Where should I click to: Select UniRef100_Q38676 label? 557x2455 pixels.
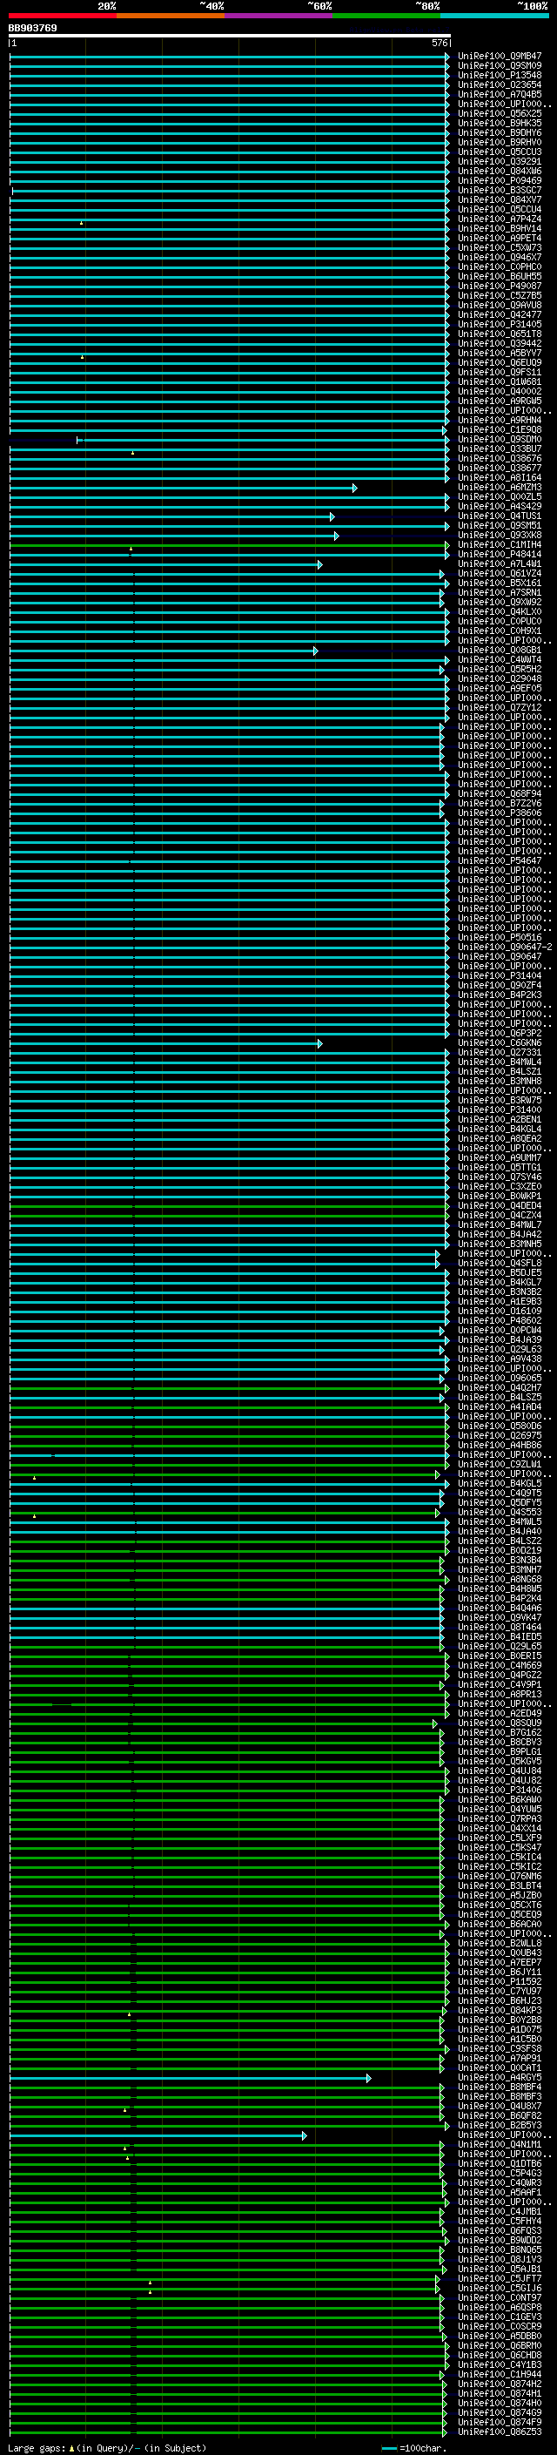coord(500,458)
